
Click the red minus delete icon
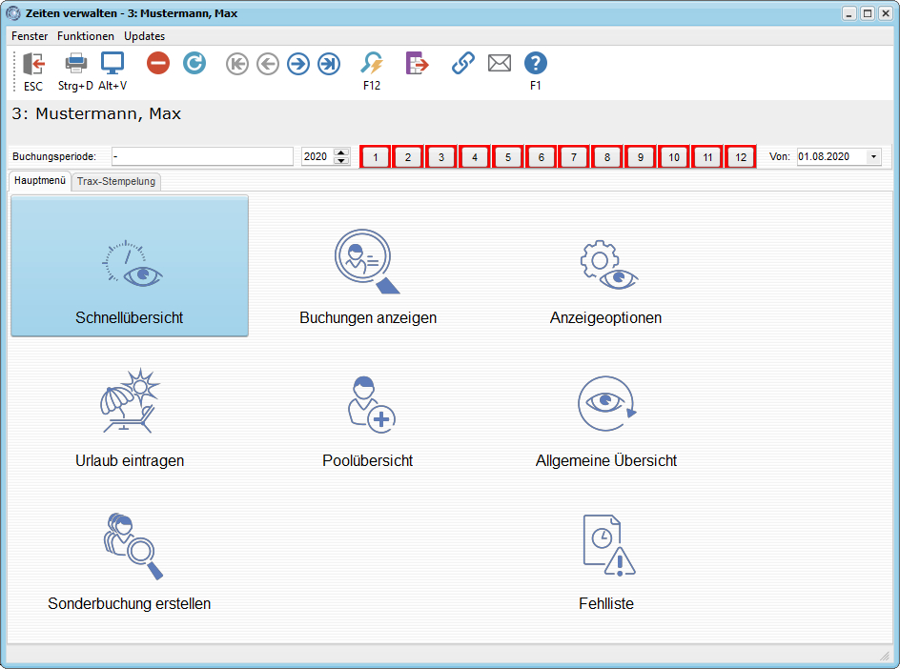(158, 63)
